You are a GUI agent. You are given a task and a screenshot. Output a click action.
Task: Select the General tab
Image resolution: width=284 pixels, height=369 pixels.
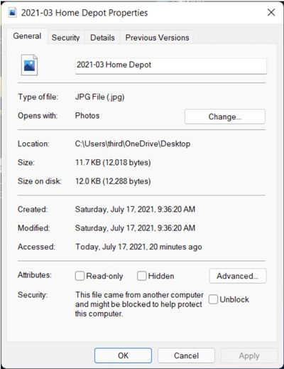pos(27,36)
